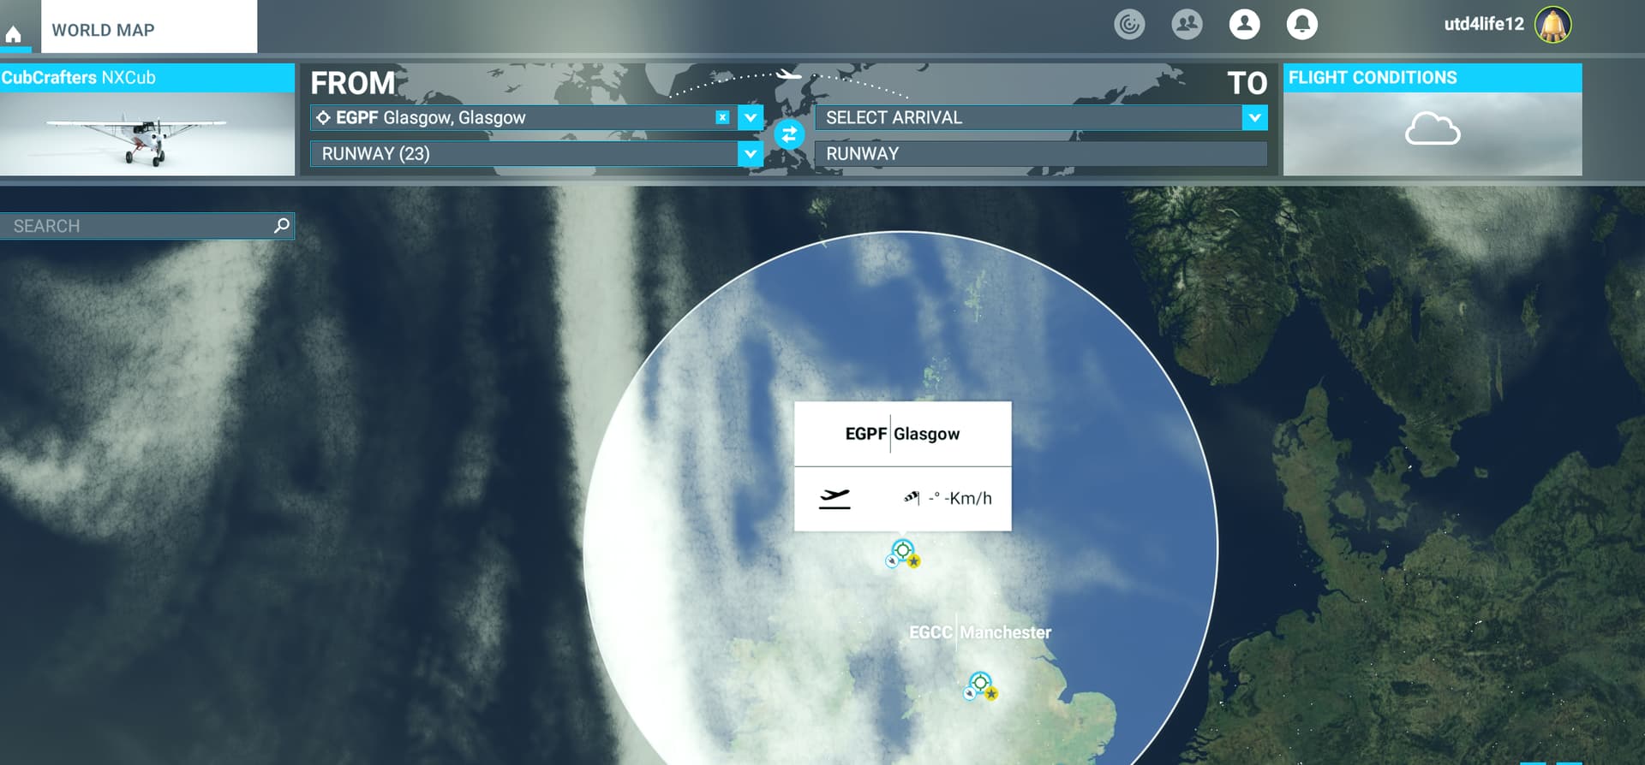Click the arrival RUNWAY field
This screenshot has height=765, width=1645.
pos(1041,154)
